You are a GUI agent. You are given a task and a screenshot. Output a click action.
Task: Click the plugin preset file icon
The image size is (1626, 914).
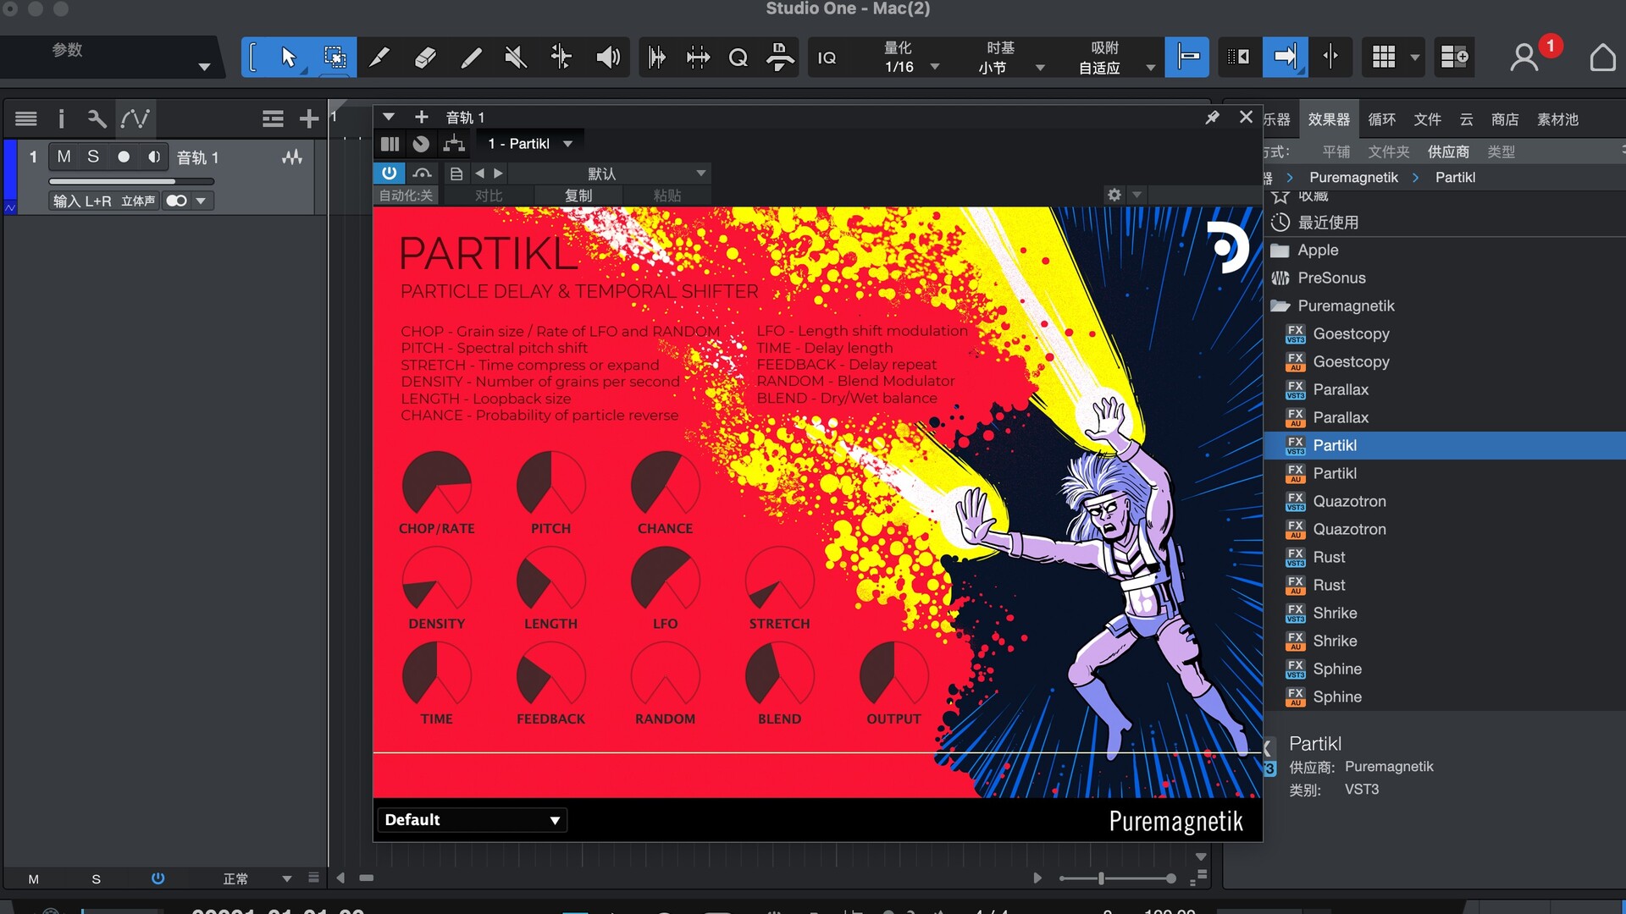(456, 173)
